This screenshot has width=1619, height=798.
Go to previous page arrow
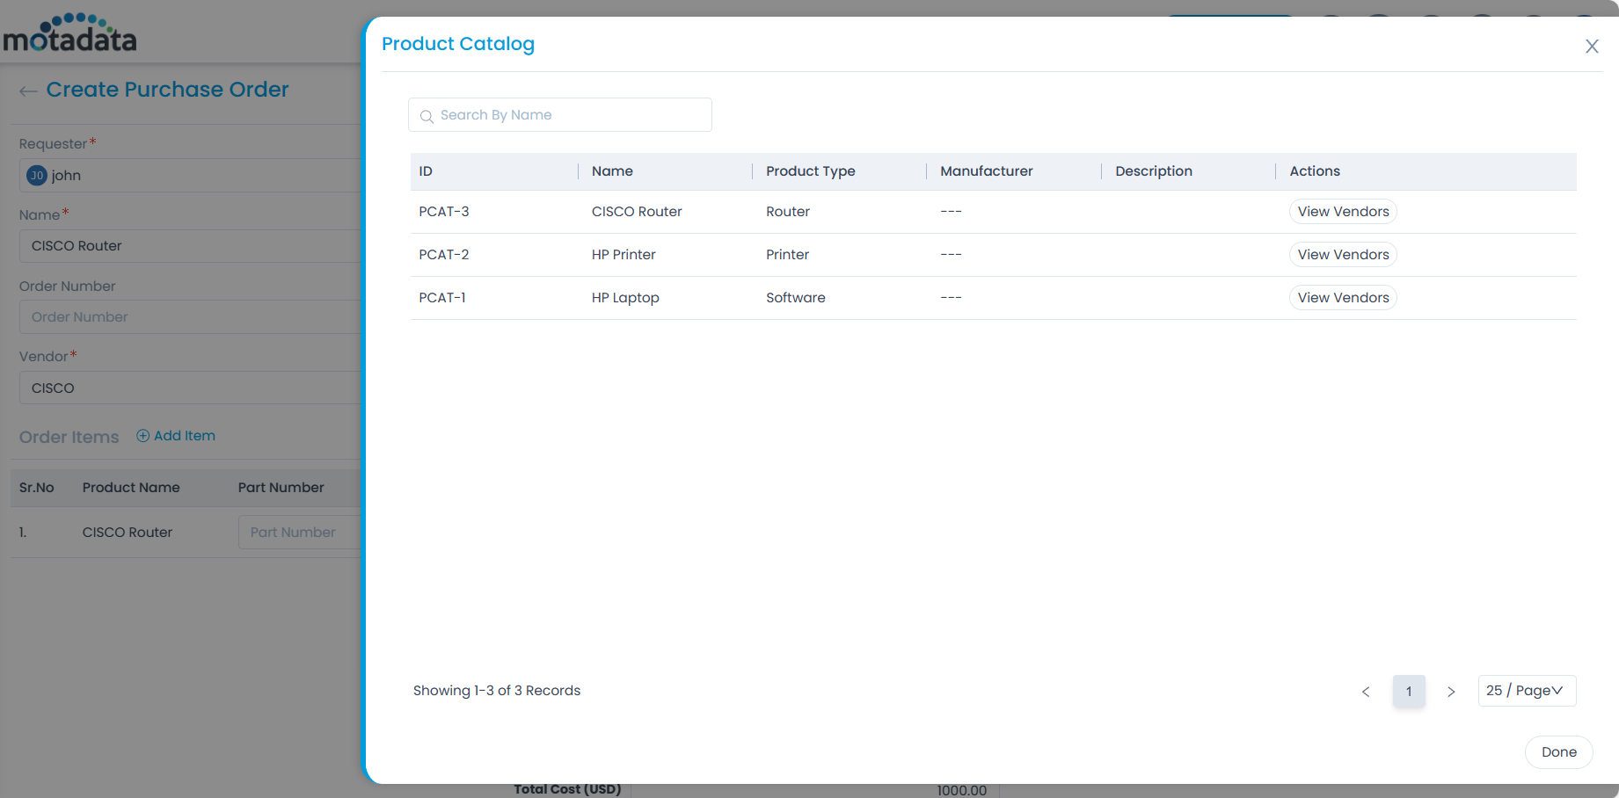point(1366,692)
